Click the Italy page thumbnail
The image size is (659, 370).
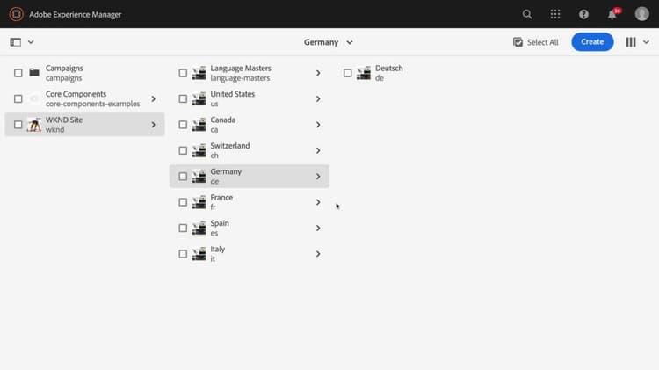click(x=199, y=254)
